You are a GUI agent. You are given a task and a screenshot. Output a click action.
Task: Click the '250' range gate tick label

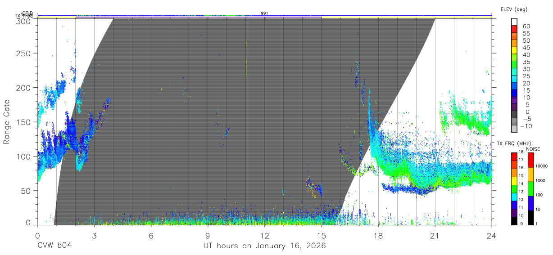pyautogui.click(x=23, y=54)
